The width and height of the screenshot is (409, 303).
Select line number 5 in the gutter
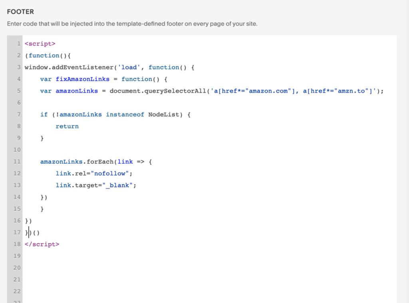coord(17,91)
